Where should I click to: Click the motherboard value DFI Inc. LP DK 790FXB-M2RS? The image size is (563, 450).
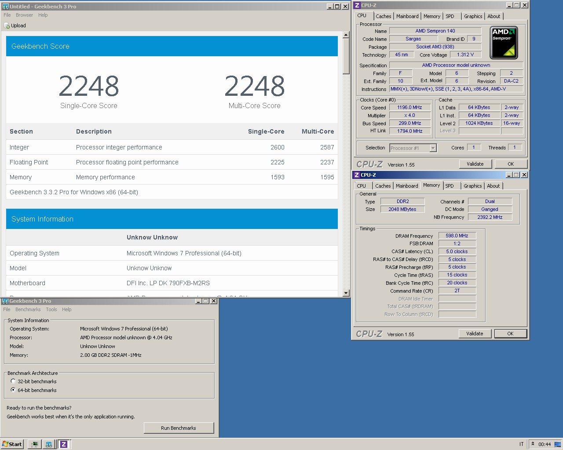pos(168,283)
